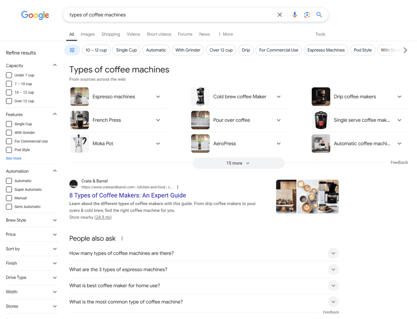The width and height of the screenshot is (417, 319).
Task: Open the 8 Types of Coffee Makers guide link
Action: pos(127,195)
